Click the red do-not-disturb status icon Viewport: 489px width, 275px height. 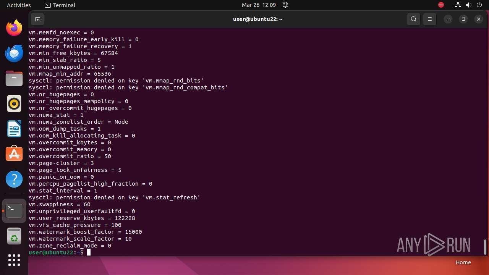point(441,5)
